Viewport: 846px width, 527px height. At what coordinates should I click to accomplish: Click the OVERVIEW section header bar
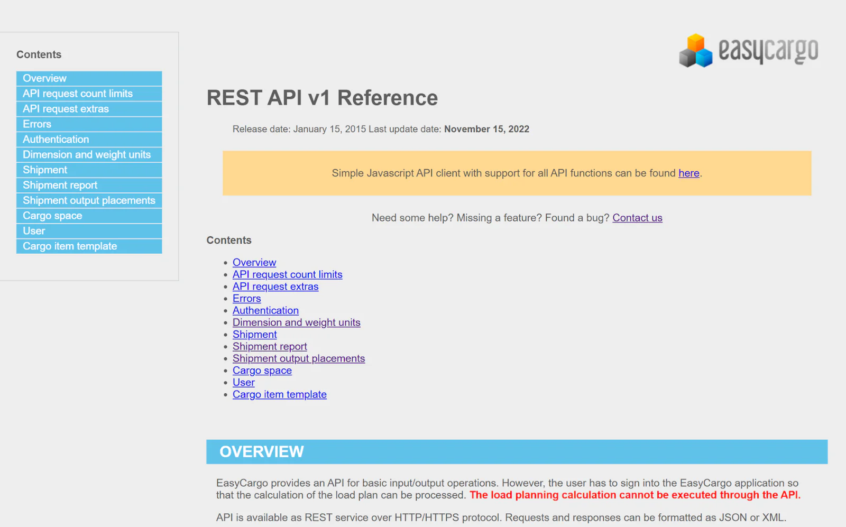pyautogui.click(x=517, y=452)
